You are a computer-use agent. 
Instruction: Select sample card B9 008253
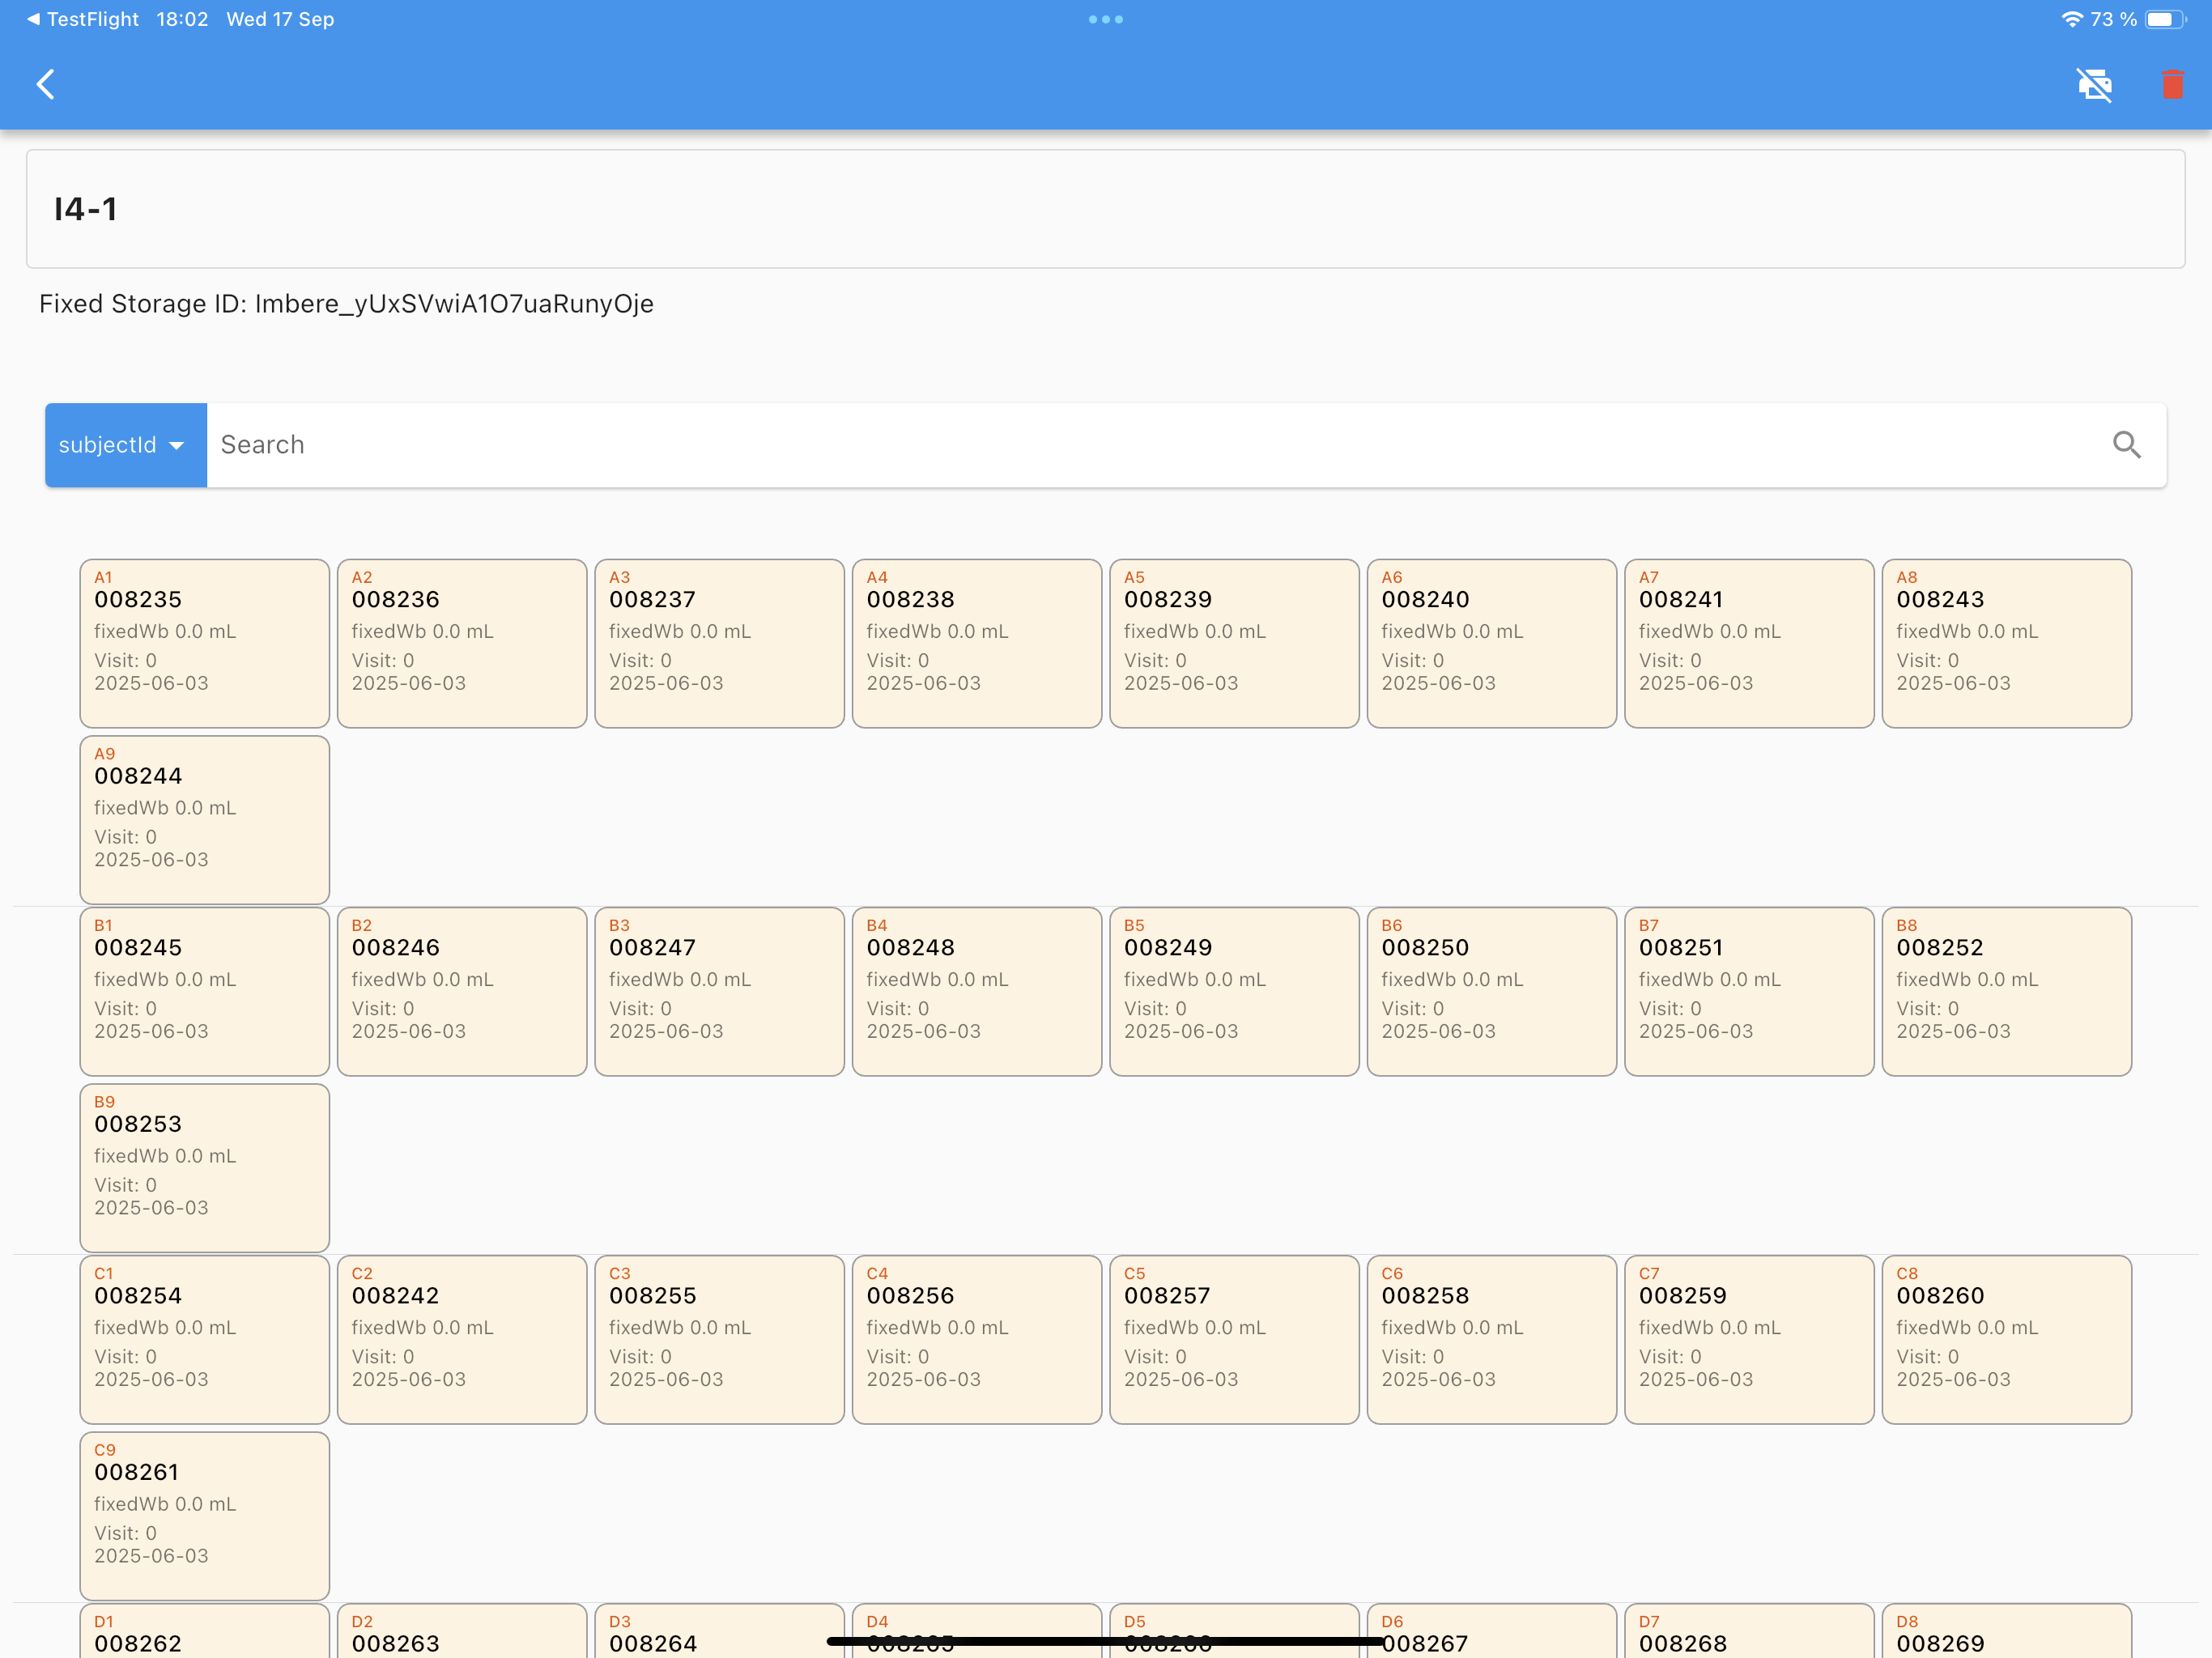pyautogui.click(x=204, y=1167)
